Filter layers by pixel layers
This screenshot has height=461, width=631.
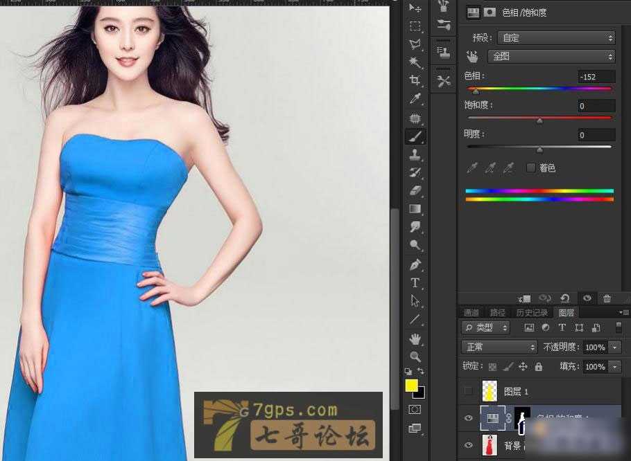tap(529, 327)
